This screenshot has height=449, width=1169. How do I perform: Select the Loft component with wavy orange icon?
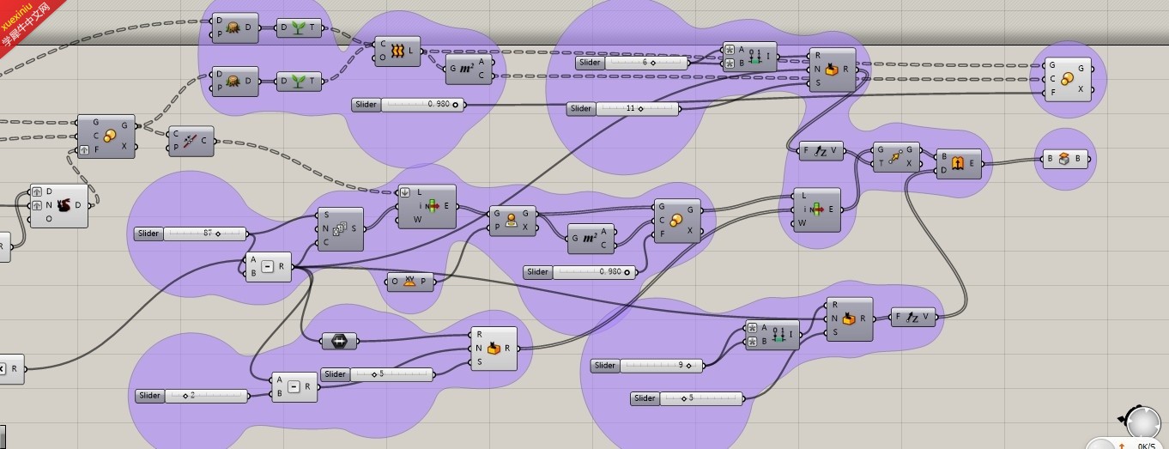click(x=397, y=52)
